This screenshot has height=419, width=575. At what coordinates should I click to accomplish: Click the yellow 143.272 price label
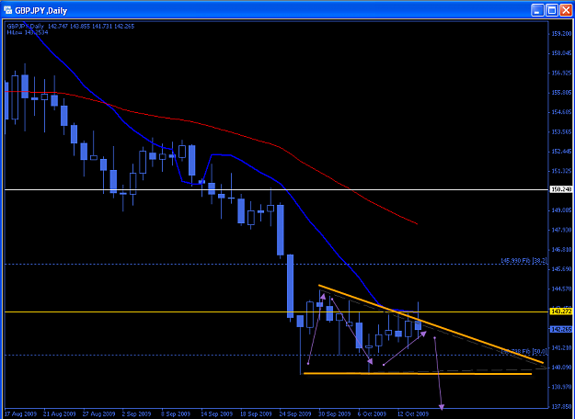(561, 311)
